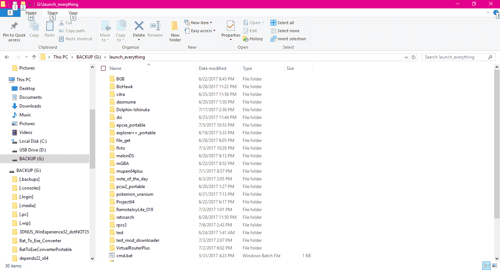The height and width of the screenshot is (270, 500).
Task: Open Customize Quick Access Toolbar dropdown
Action: 30,5
